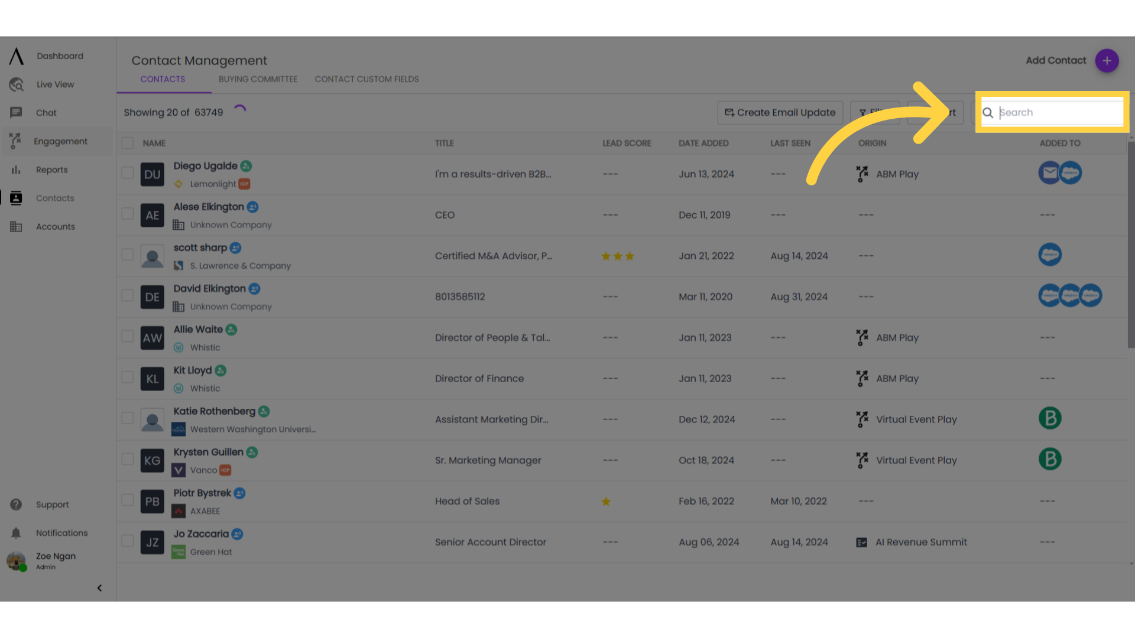
Task: Click the AI Revenue Summit origin icon for Jo Zaccaria
Action: [x=861, y=541]
